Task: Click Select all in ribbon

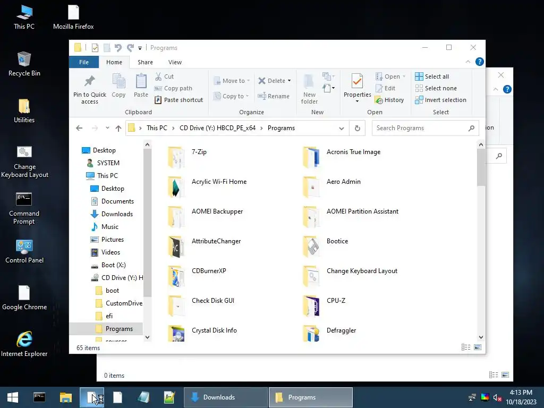Action: tap(432, 76)
